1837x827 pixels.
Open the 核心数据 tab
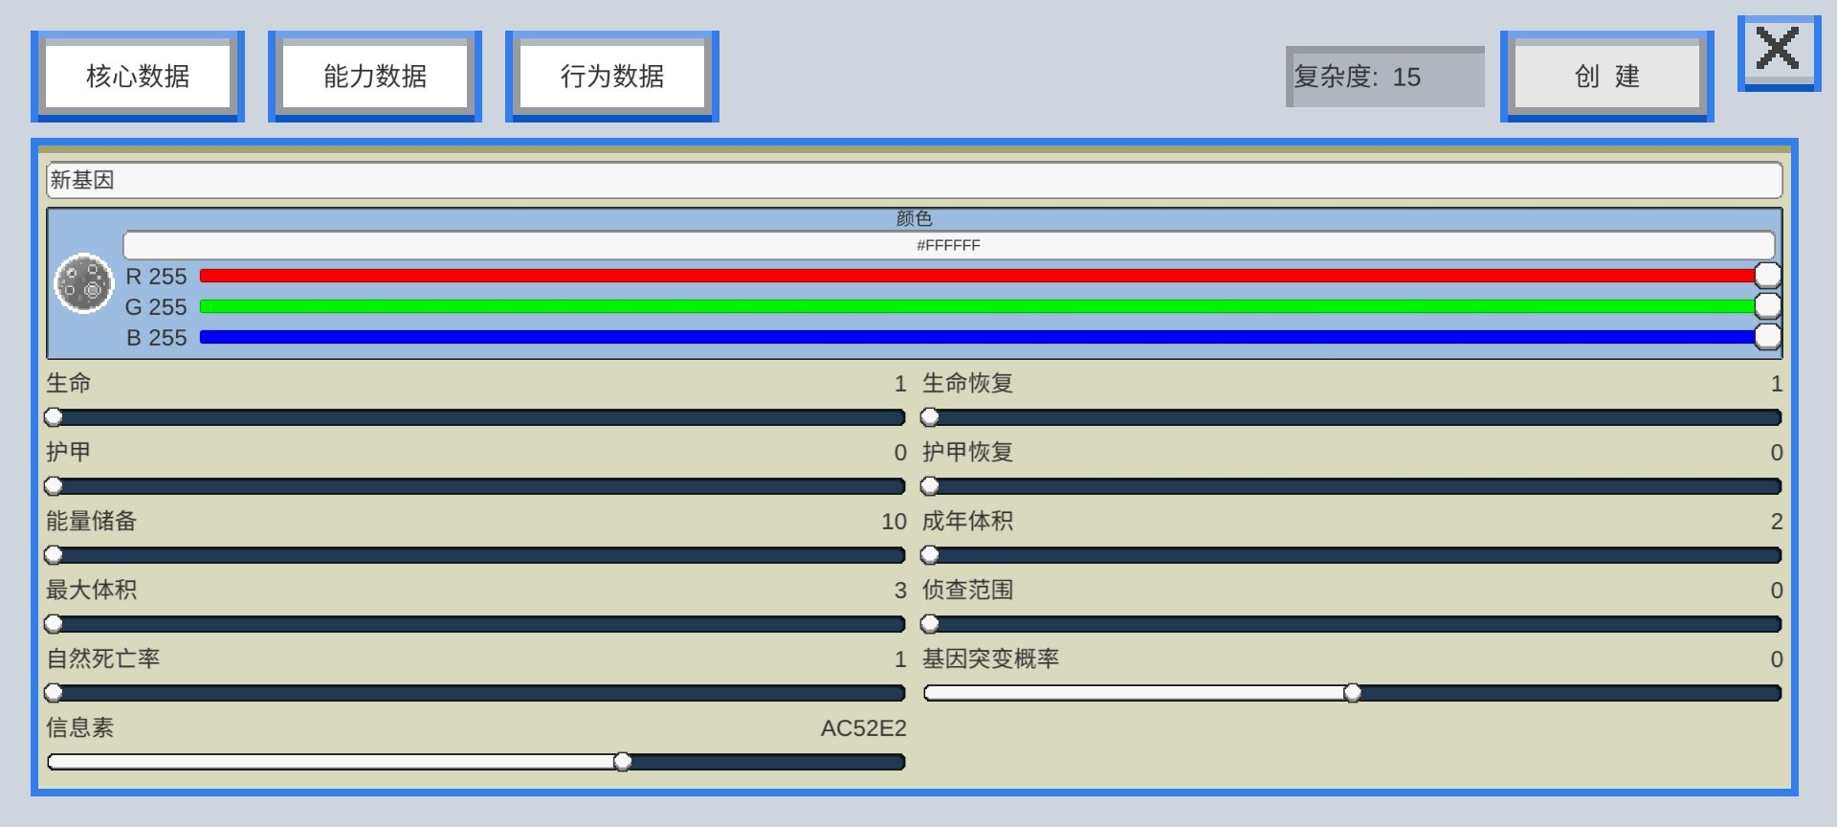click(138, 77)
